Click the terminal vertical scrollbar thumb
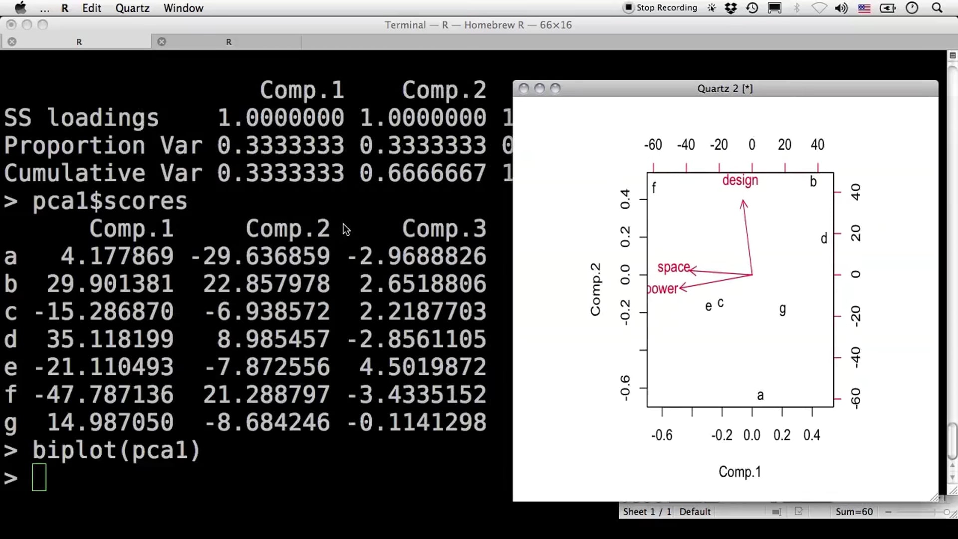The image size is (958, 539). click(952, 440)
